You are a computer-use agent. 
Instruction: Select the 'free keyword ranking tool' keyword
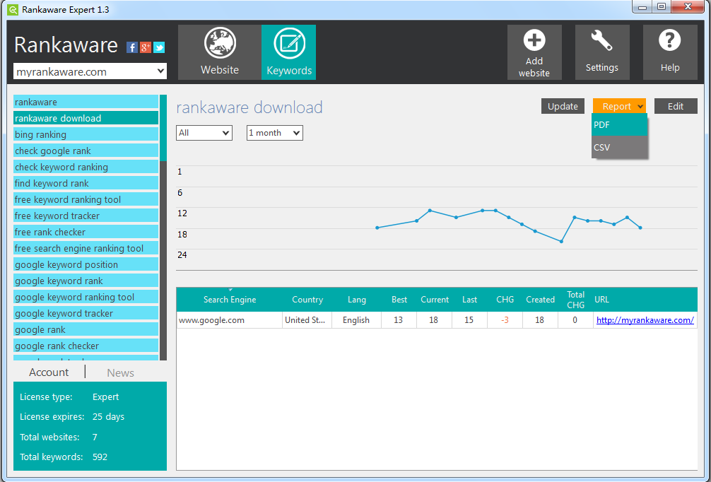[x=86, y=199]
